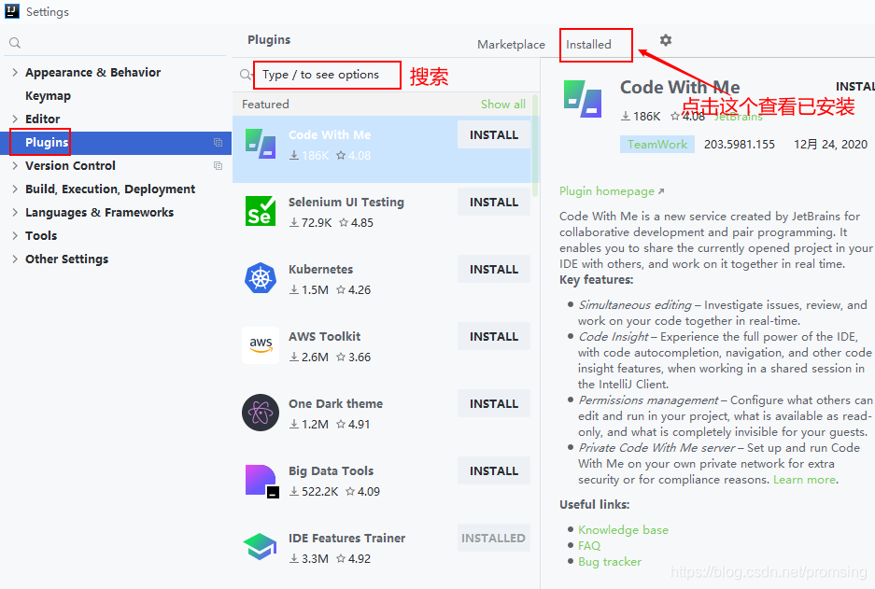Focus the plugin search input field

[327, 75]
